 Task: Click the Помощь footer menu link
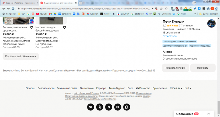click(x=30, y=88)
